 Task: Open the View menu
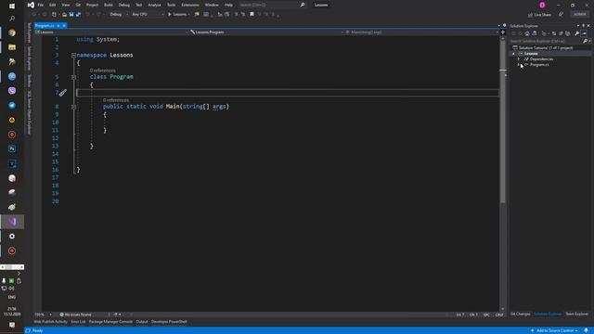click(66, 5)
